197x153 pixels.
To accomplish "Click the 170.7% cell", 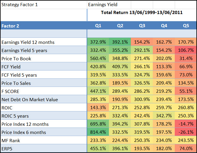I will [x=186, y=42].
